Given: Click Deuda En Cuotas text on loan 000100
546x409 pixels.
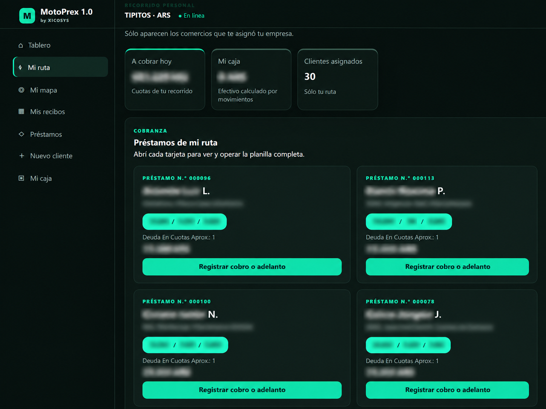Looking at the screenshot, I should [179, 361].
